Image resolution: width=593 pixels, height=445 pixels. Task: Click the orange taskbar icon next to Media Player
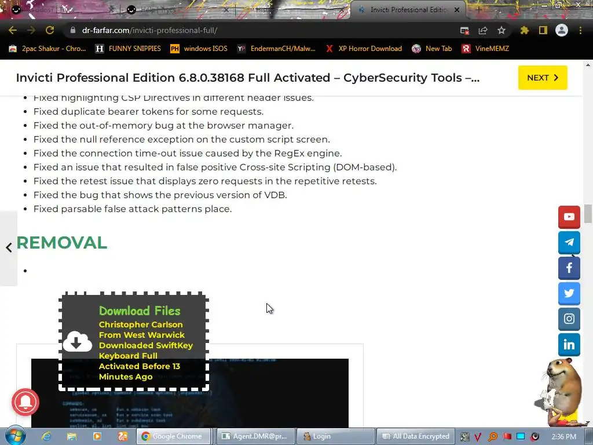pyautogui.click(x=123, y=436)
